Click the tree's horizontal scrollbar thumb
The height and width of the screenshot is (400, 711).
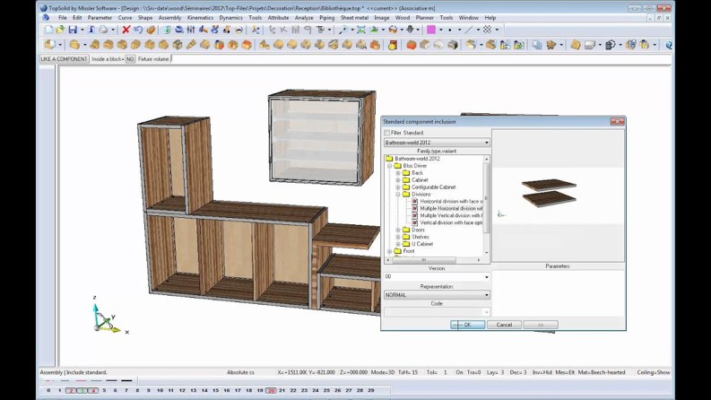(423, 260)
